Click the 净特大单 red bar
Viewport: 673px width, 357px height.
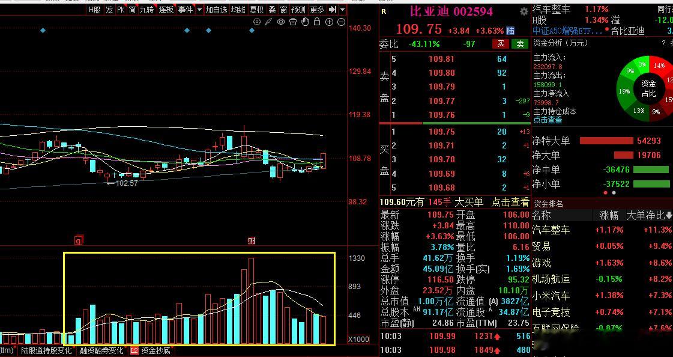(606, 141)
